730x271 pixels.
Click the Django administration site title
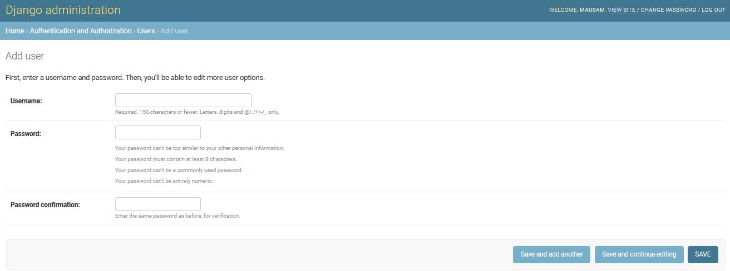coord(63,10)
